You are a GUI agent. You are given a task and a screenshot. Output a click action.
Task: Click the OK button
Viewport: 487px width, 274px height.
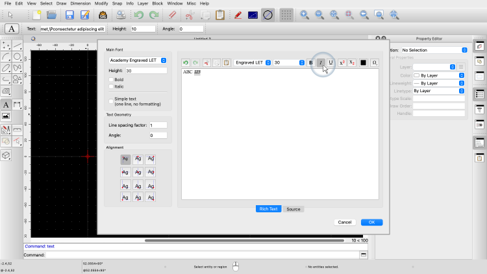click(x=371, y=222)
